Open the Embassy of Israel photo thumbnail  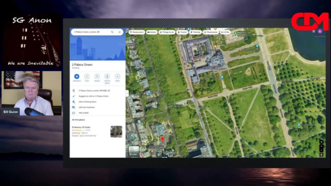coord(116,131)
